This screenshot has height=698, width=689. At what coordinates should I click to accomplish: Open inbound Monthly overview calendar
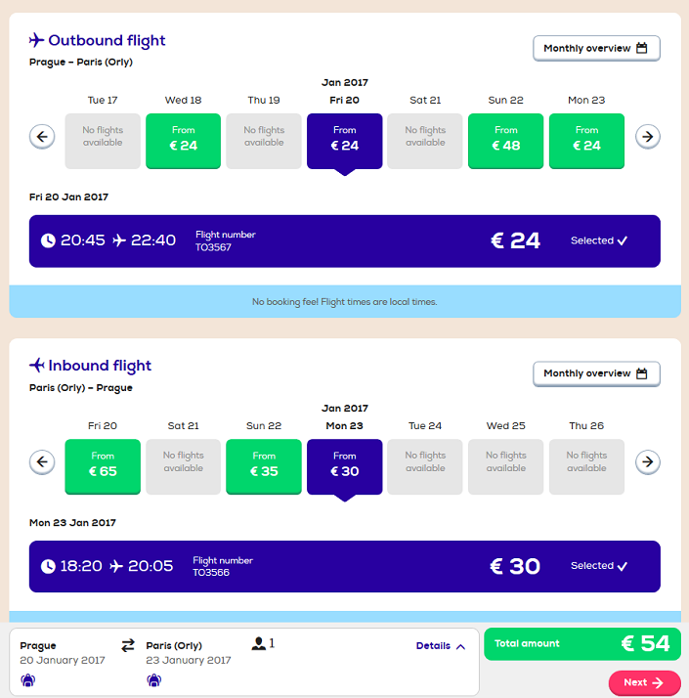[x=596, y=373]
